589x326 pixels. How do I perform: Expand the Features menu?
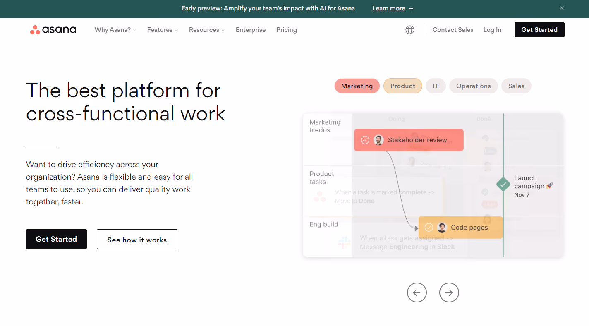(163, 30)
